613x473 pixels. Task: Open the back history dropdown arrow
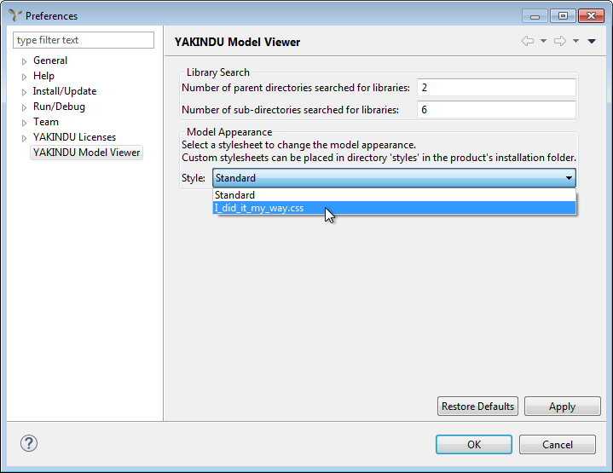click(x=543, y=42)
